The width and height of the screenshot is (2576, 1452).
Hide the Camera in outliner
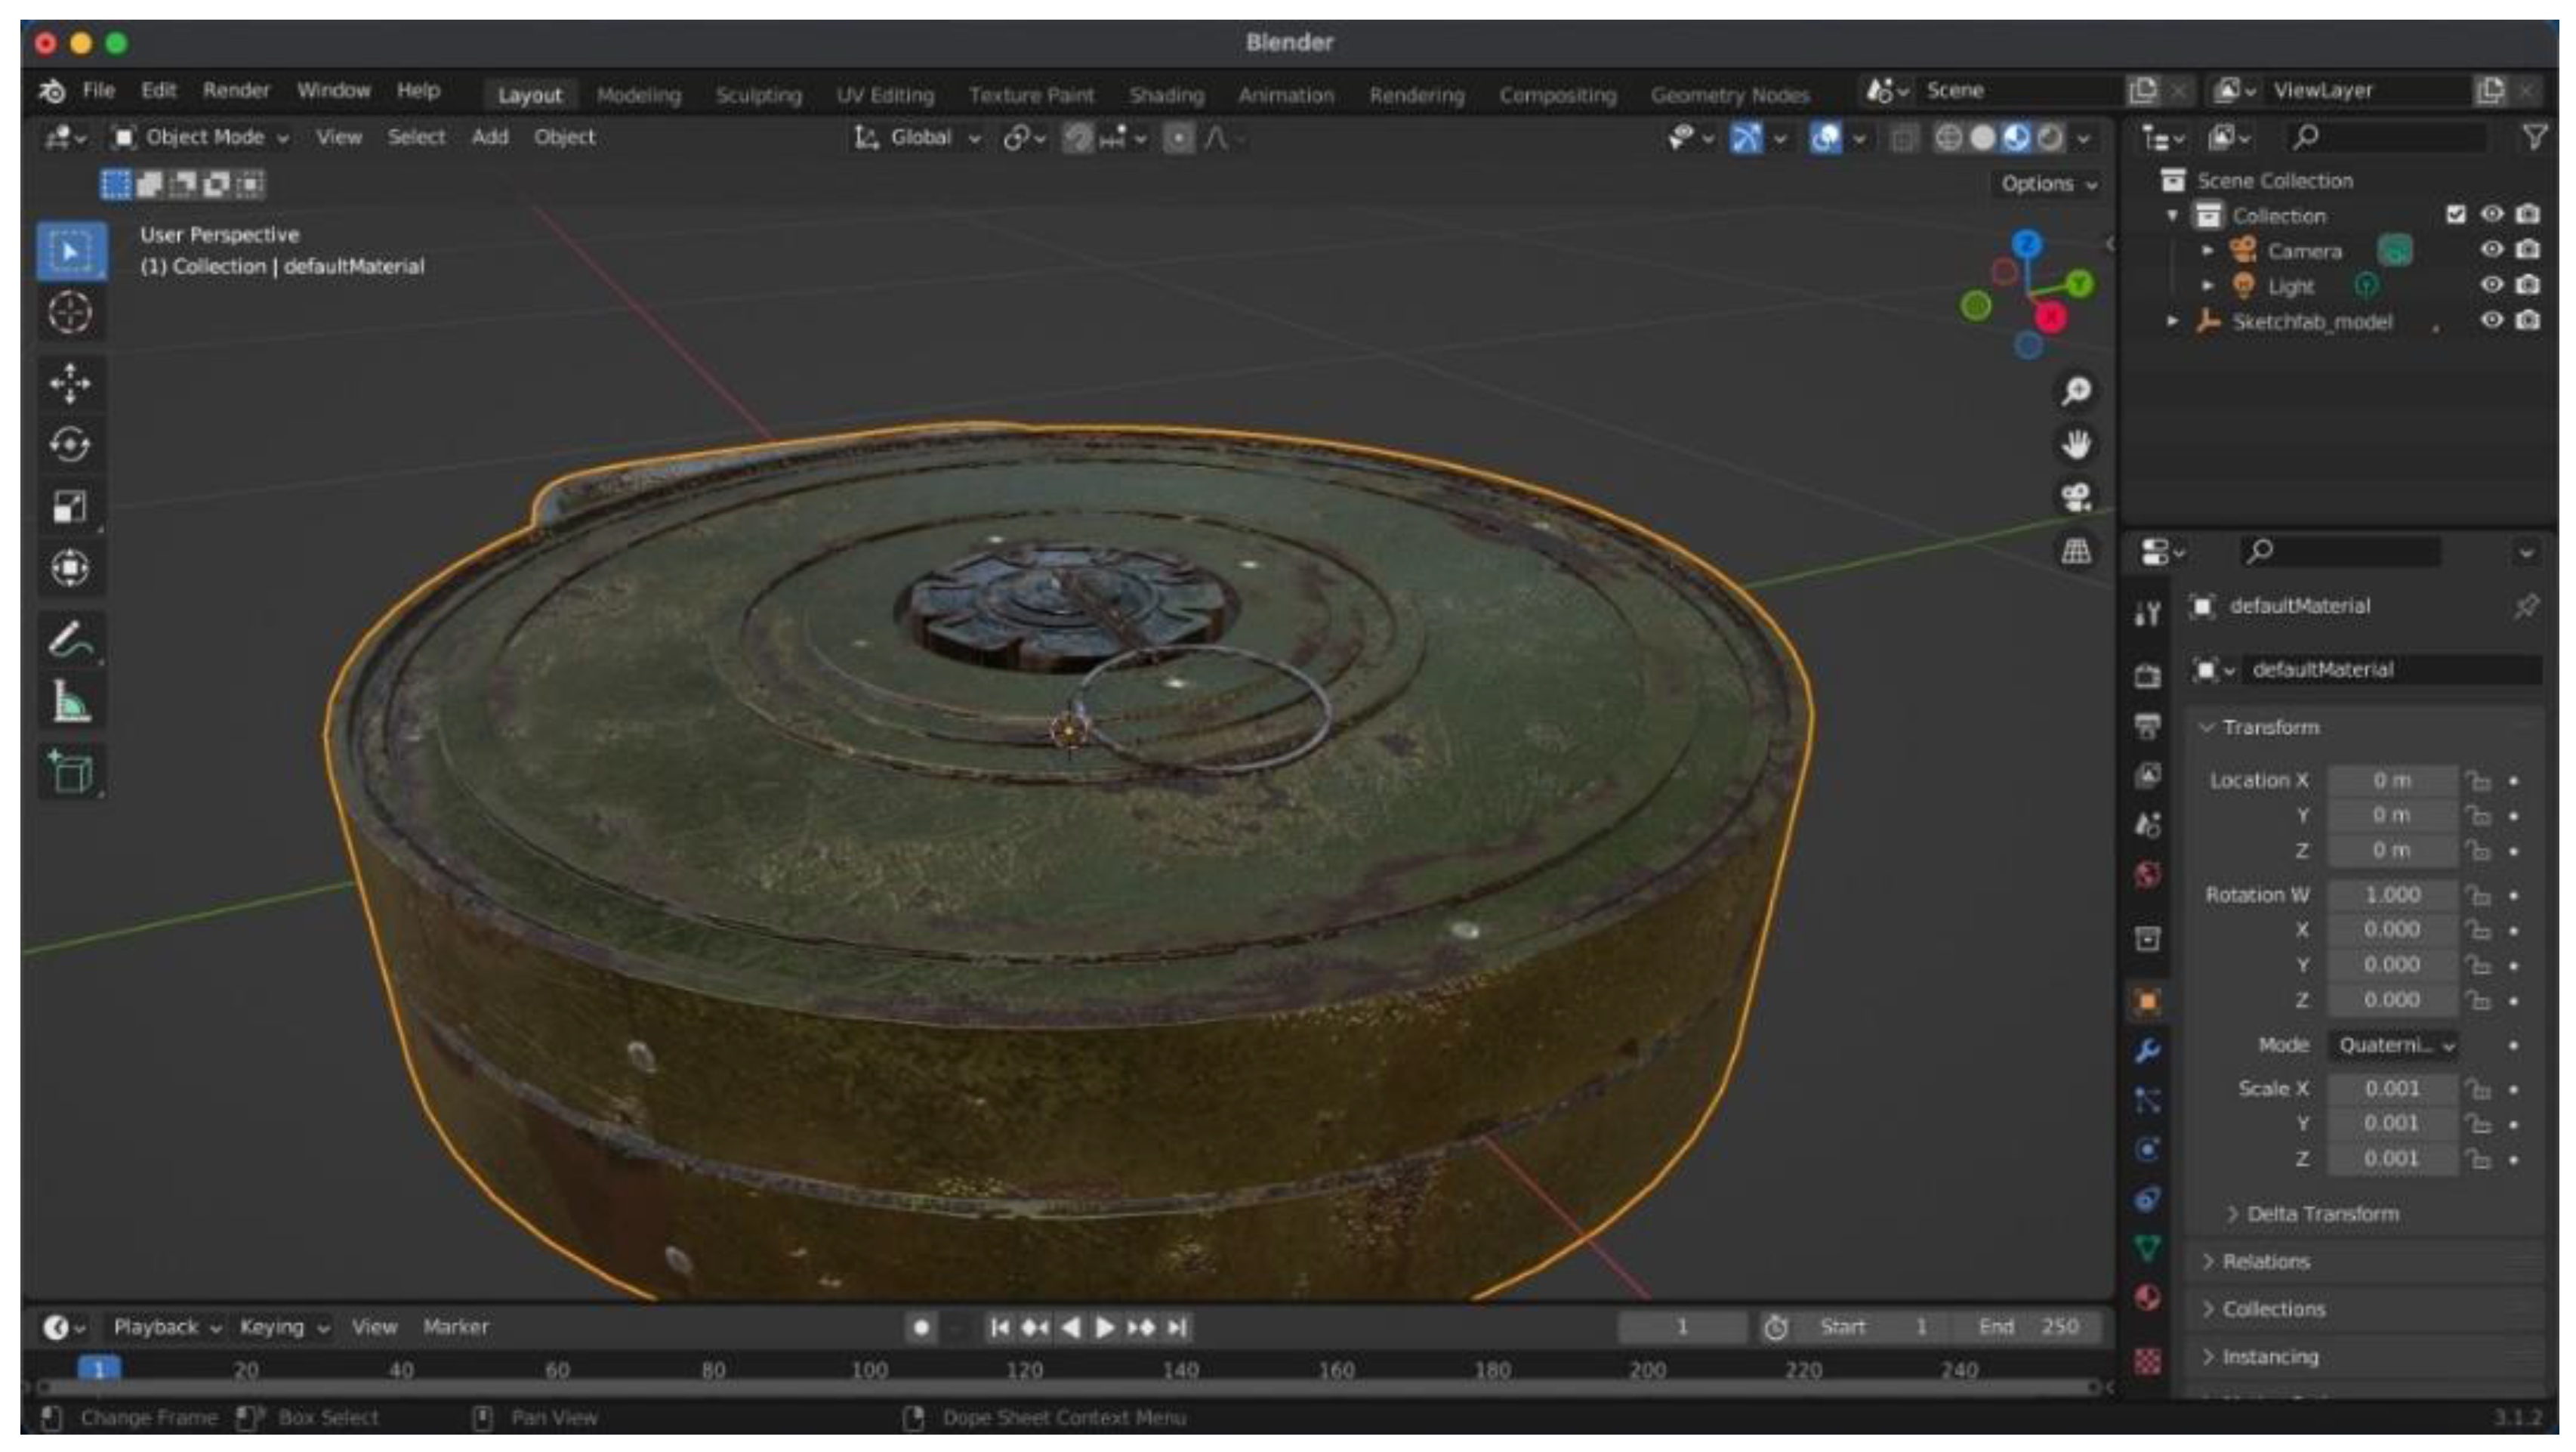click(2491, 249)
